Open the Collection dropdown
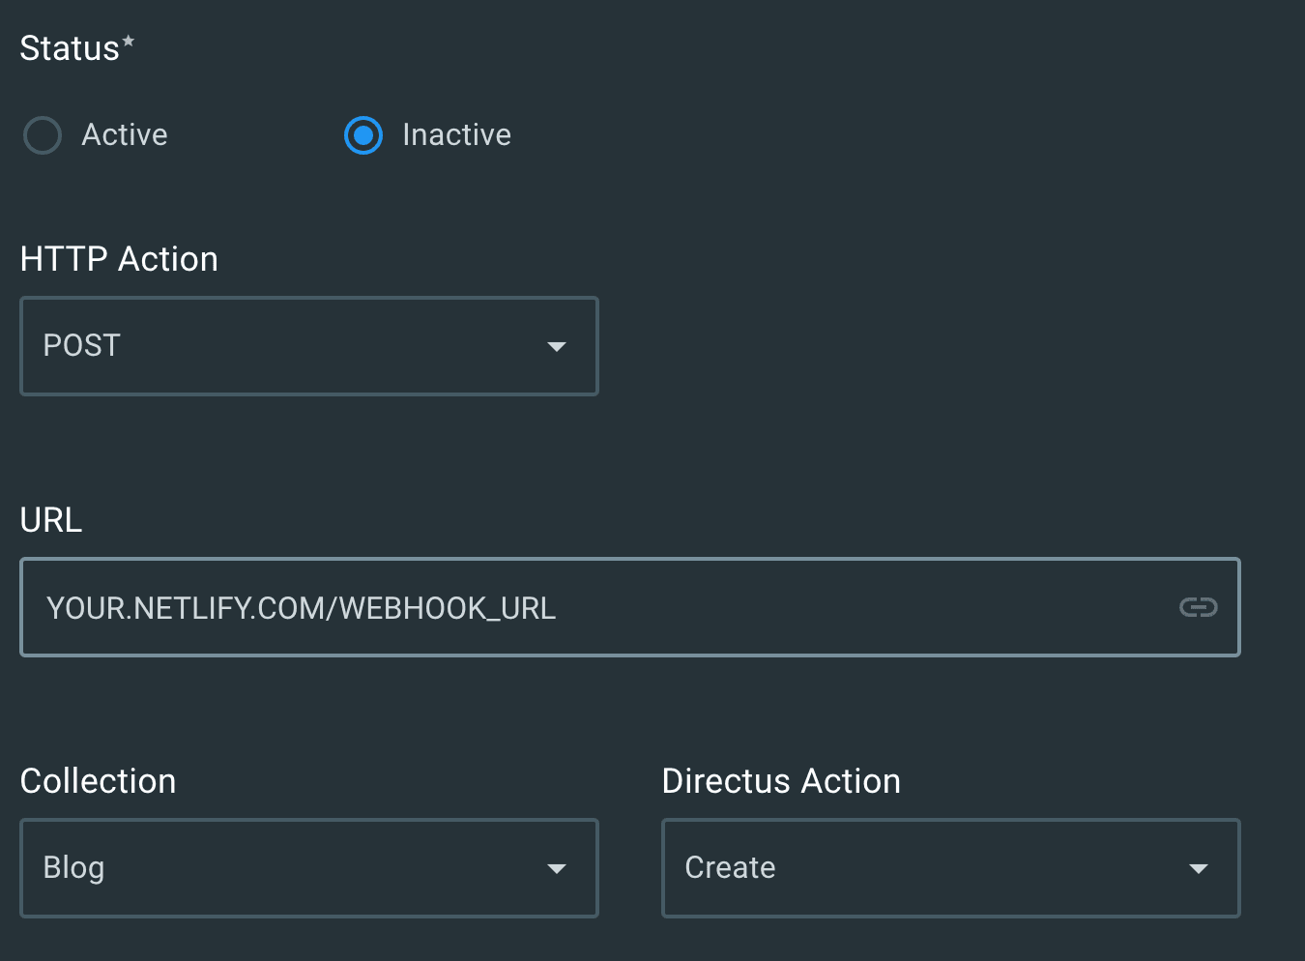 309,868
